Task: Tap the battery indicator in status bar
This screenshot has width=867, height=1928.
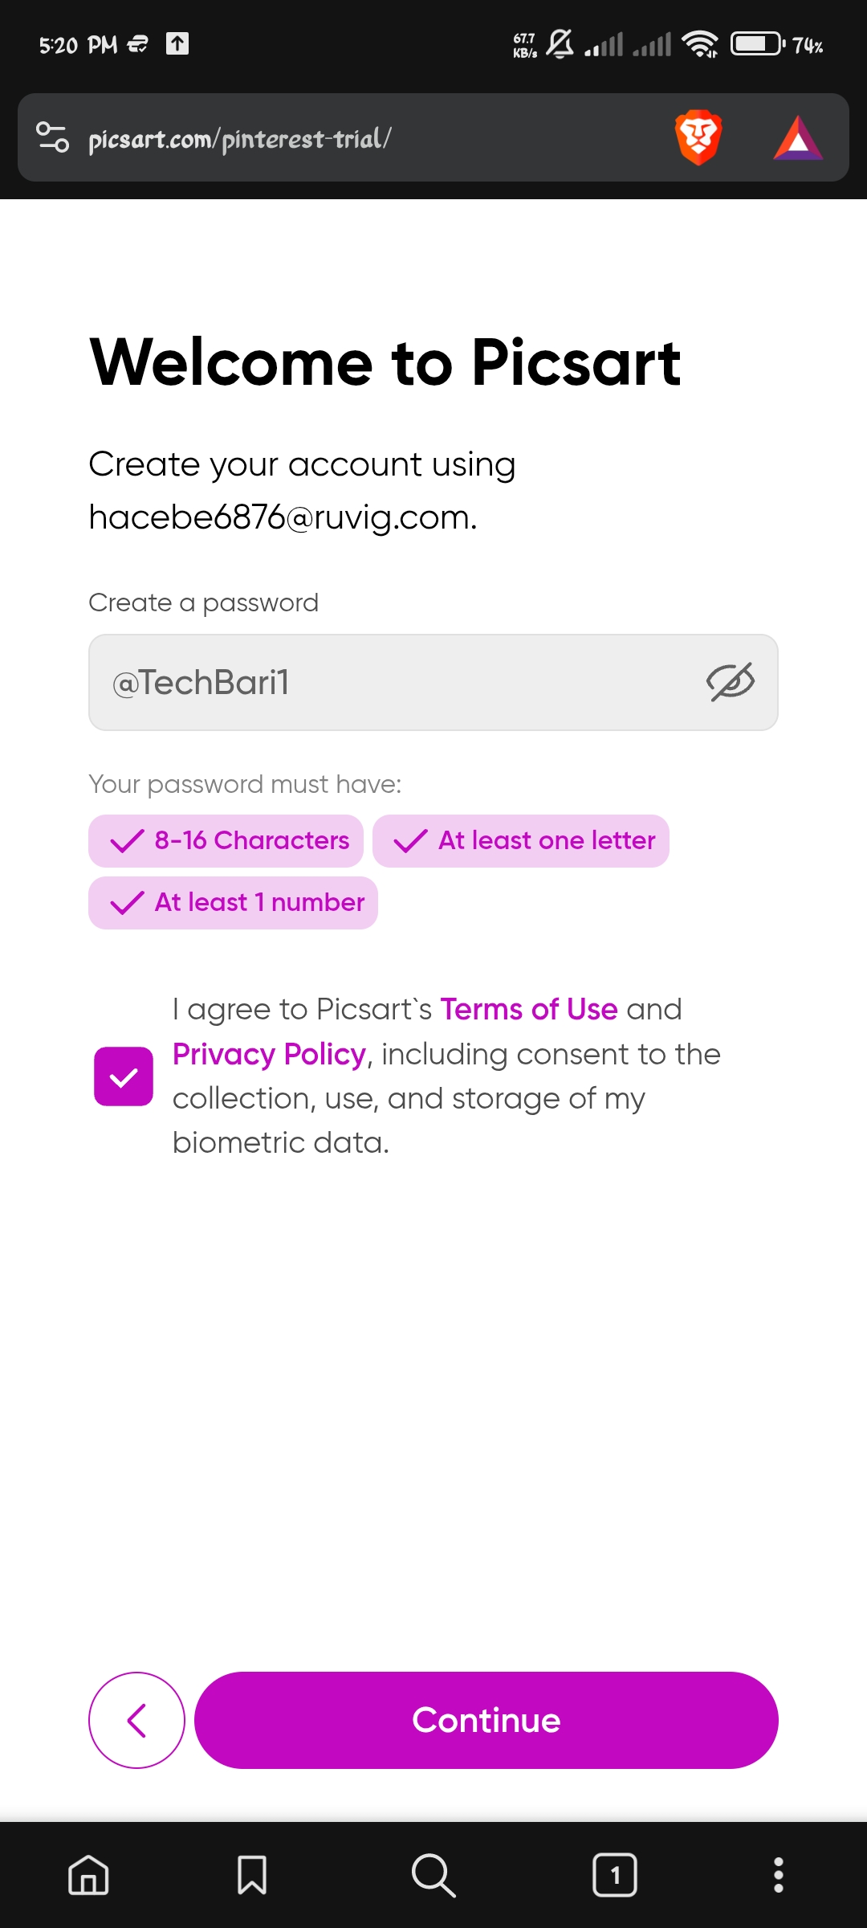Action: coord(757,44)
